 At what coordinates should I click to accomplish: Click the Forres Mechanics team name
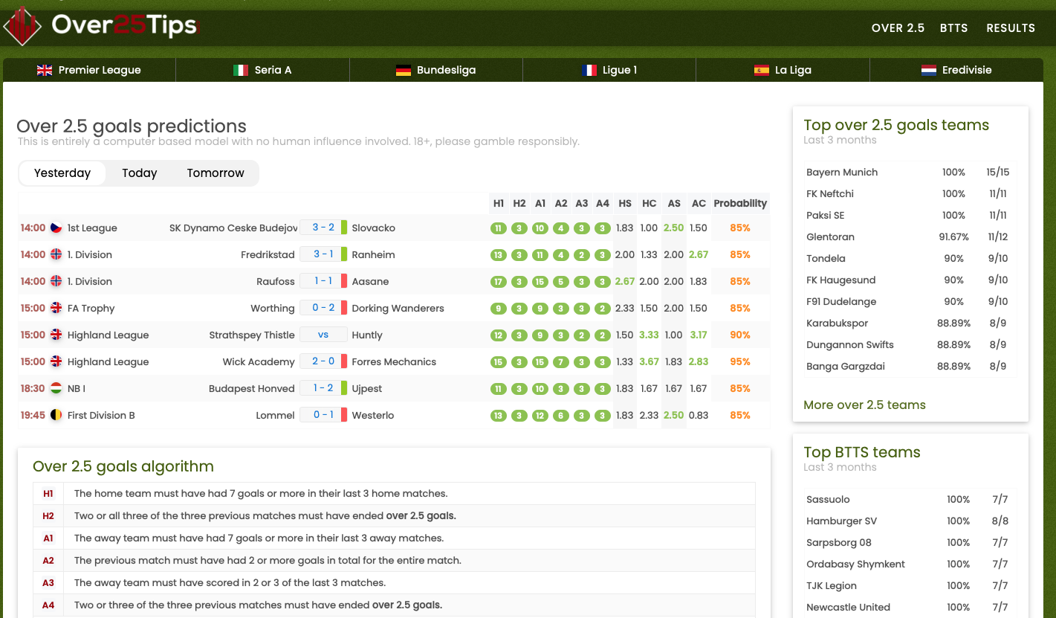[394, 361]
